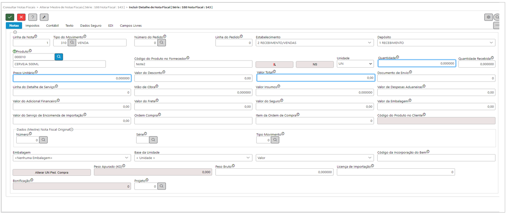The height and width of the screenshot is (213, 506).
Task: Open the Unidade UN dropdown
Action: pos(355,64)
